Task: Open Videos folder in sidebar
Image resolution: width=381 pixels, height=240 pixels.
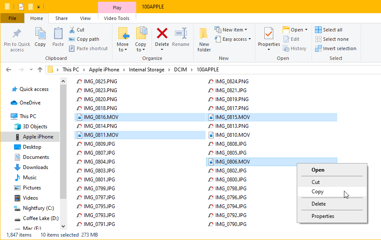Action: [30, 198]
